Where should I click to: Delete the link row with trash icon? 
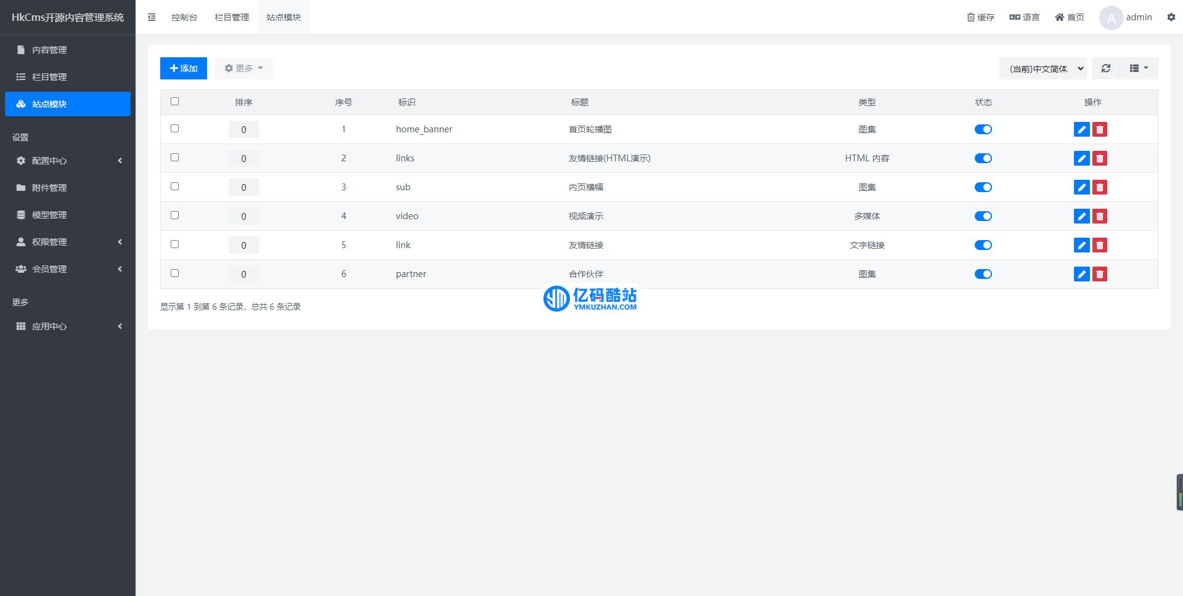[1100, 245]
